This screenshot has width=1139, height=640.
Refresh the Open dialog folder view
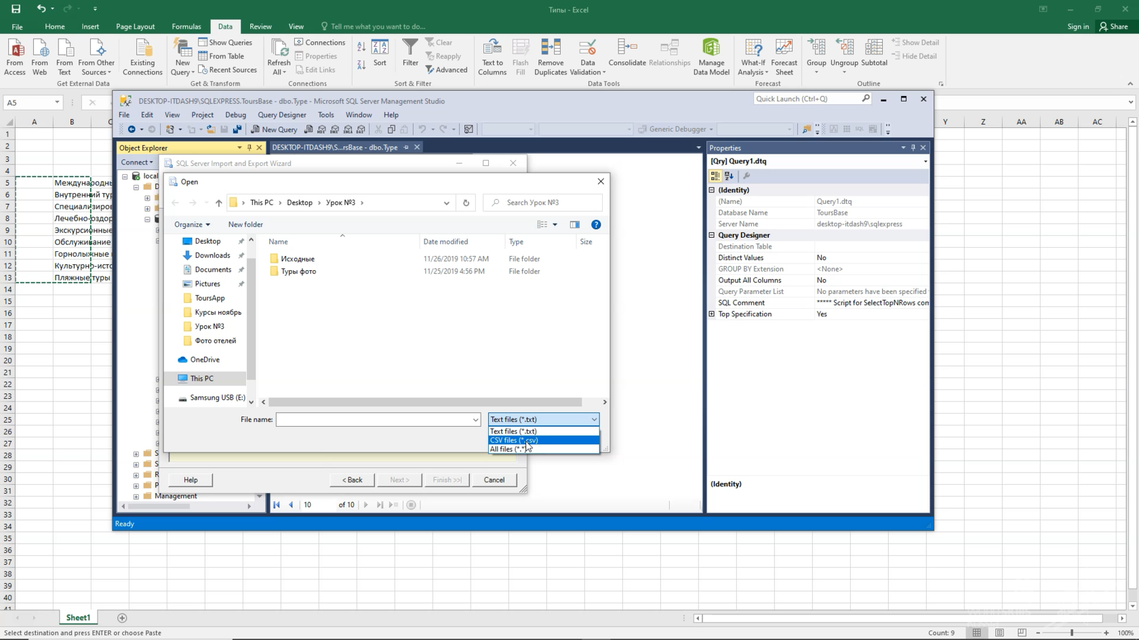(466, 202)
